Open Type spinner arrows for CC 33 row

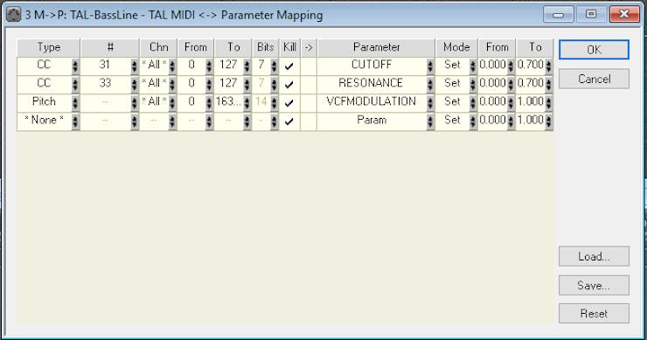(75, 85)
